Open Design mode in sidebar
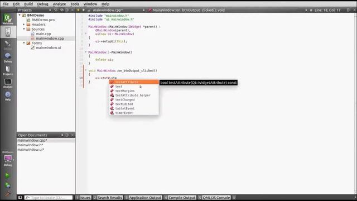Viewport: 357px width, 201px height. pos(8,45)
